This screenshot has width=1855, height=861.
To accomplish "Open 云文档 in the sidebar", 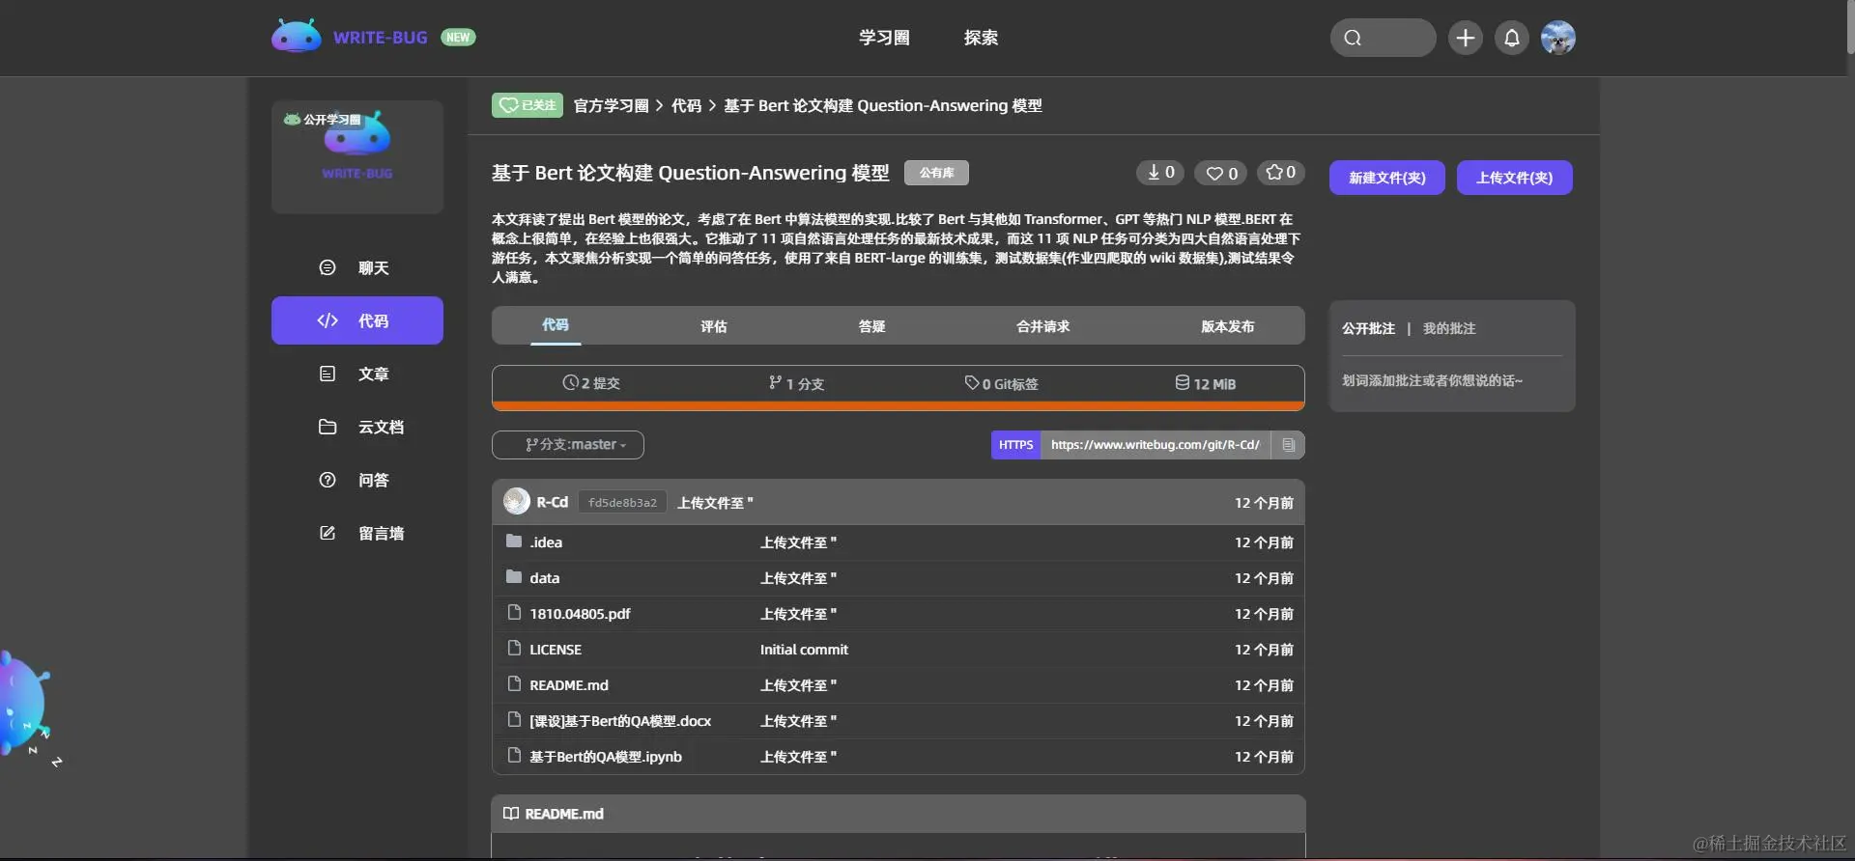I will [x=357, y=427].
